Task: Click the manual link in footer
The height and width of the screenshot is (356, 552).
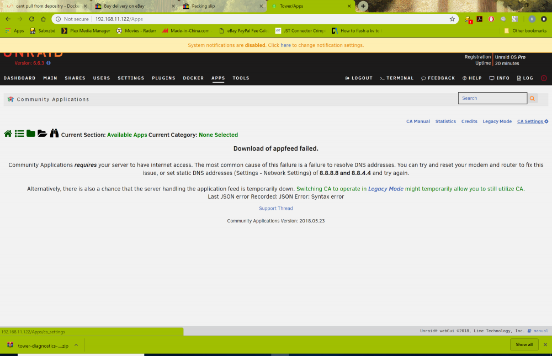Action: [538, 331]
